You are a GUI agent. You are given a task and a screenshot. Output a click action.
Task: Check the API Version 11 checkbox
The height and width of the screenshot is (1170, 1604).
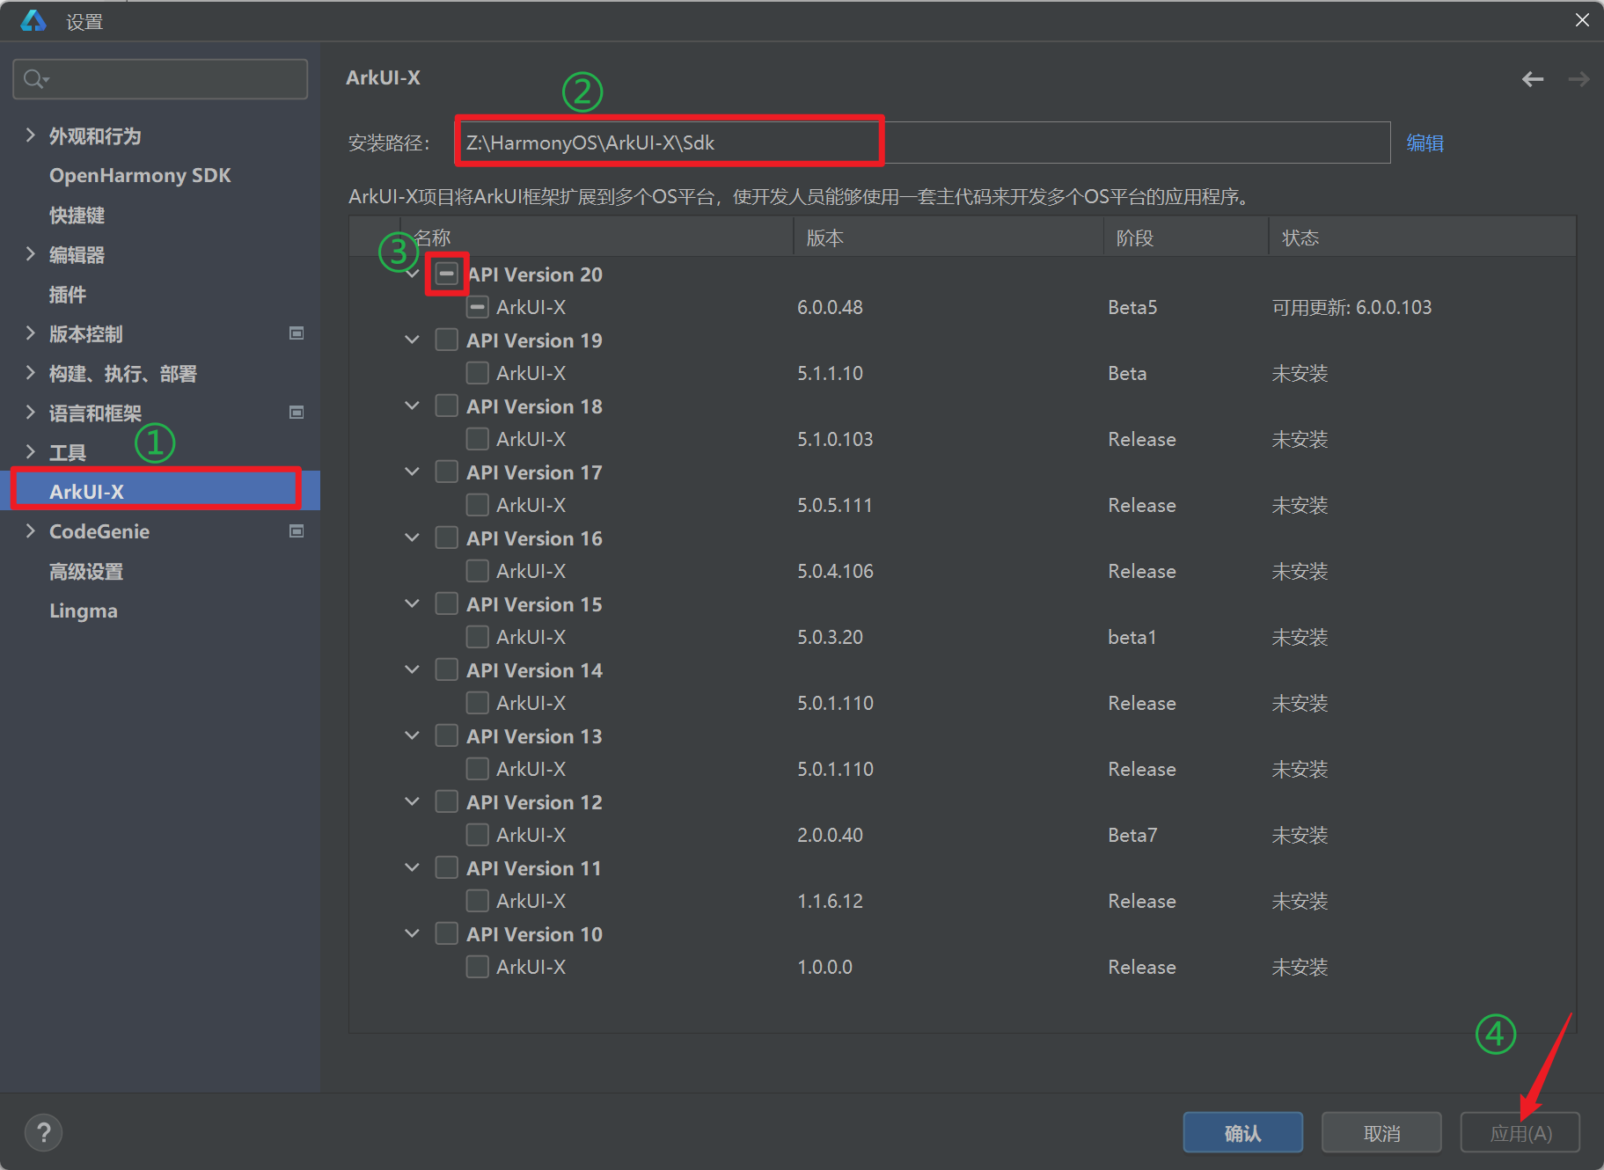tap(447, 868)
